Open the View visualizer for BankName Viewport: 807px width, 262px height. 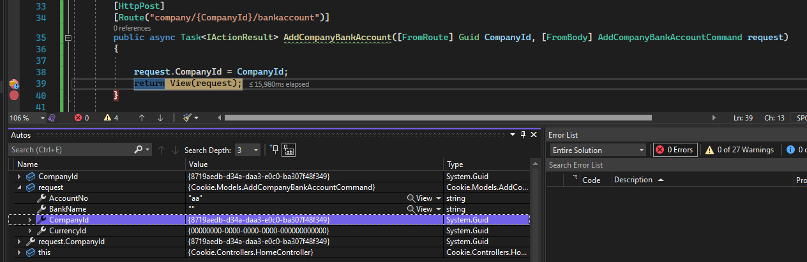point(419,208)
